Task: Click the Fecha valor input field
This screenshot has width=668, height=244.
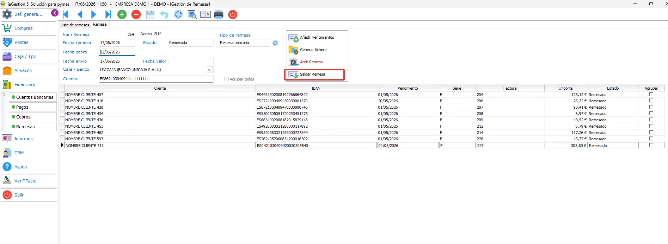Action: (x=191, y=61)
